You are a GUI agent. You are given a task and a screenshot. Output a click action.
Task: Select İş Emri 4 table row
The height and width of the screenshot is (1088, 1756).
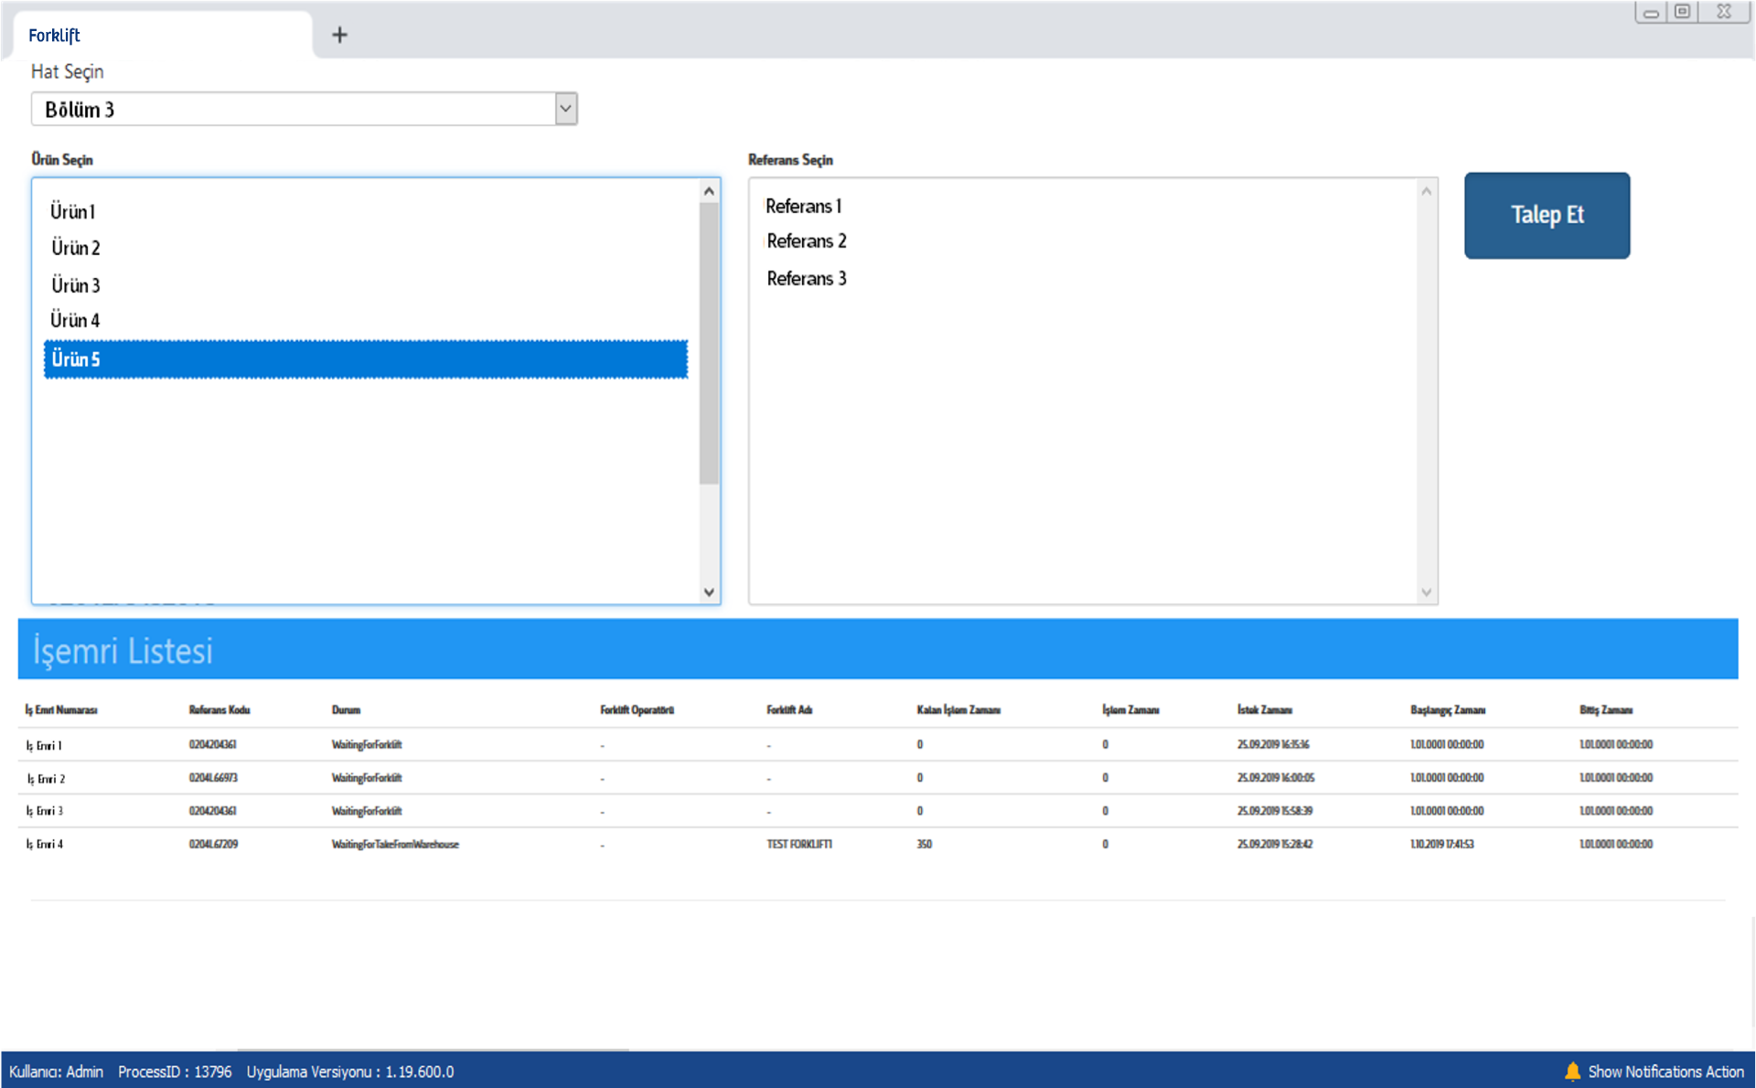coord(46,844)
